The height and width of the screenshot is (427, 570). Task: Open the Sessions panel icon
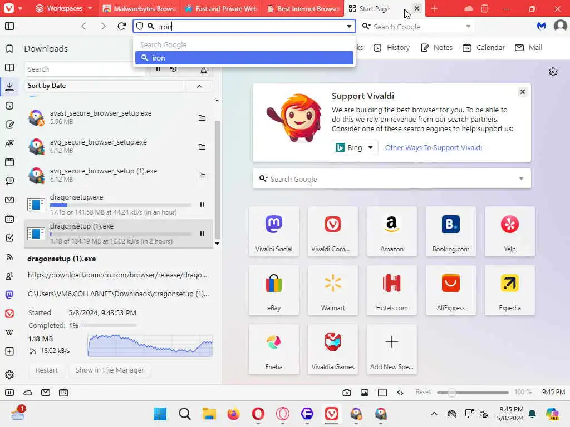click(10, 181)
